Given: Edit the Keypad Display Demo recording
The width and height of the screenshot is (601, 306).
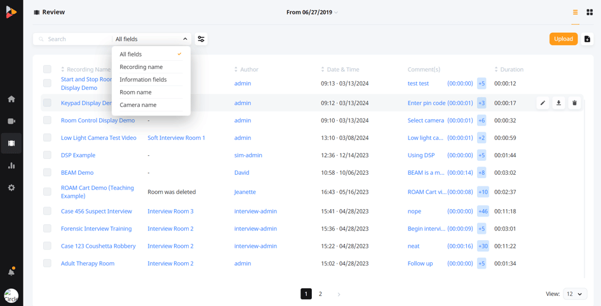Looking at the screenshot, I should (x=543, y=103).
